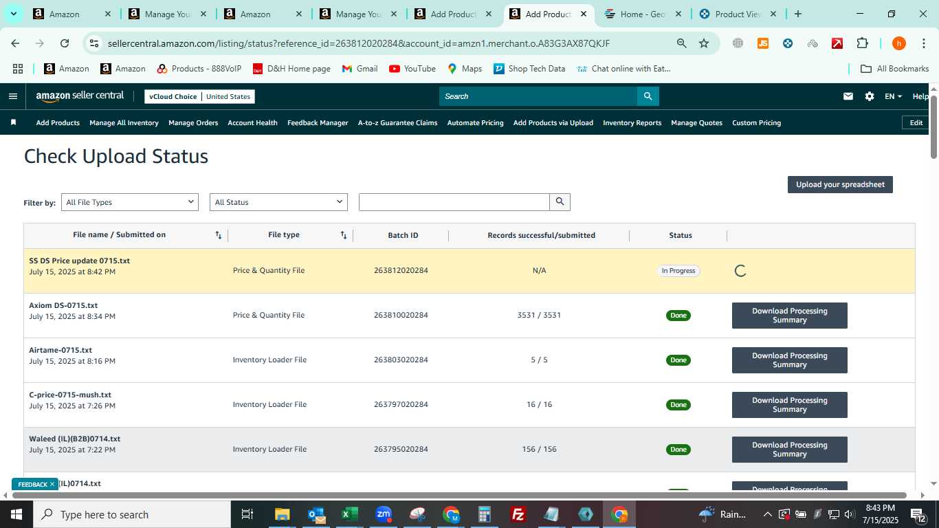
Task: View site information icon in address bar
Action: pyautogui.click(x=94, y=43)
